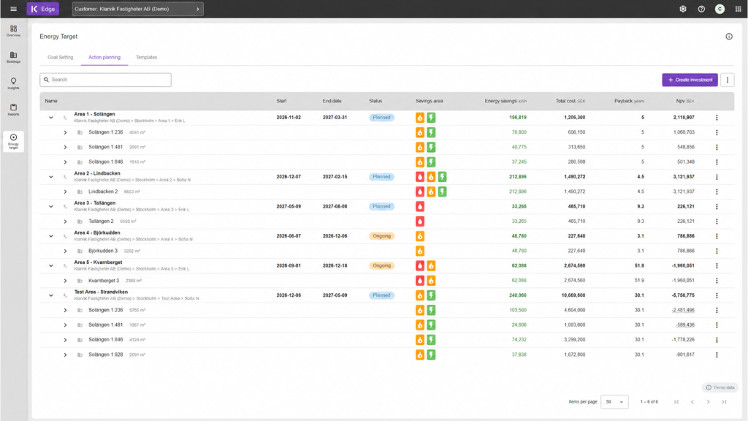Collapse the Area 1 - Solängen group

[x=51, y=118]
